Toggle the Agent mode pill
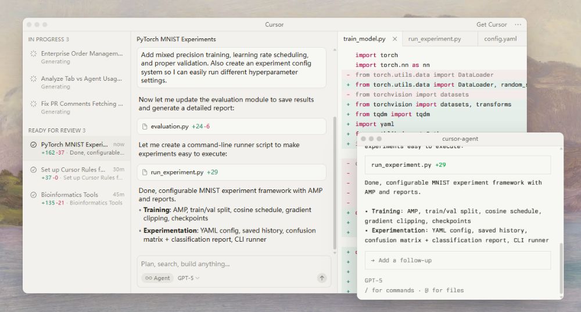The image size is (581, 312). coord(157,278)
